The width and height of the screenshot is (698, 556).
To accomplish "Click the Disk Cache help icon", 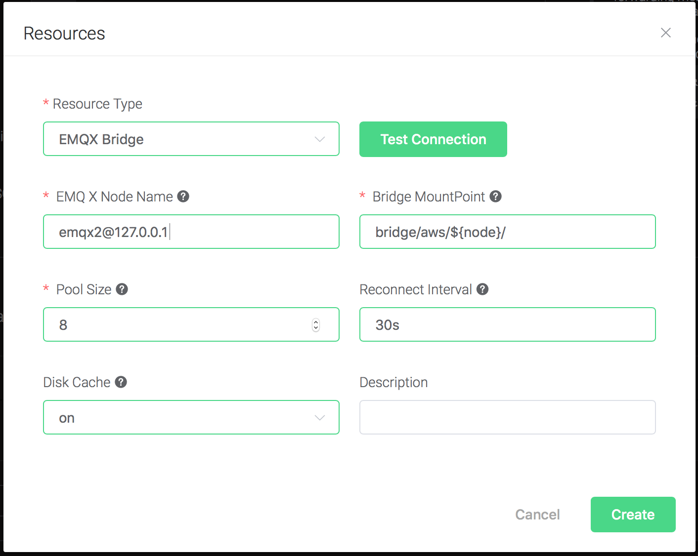I will pos(121,382).
